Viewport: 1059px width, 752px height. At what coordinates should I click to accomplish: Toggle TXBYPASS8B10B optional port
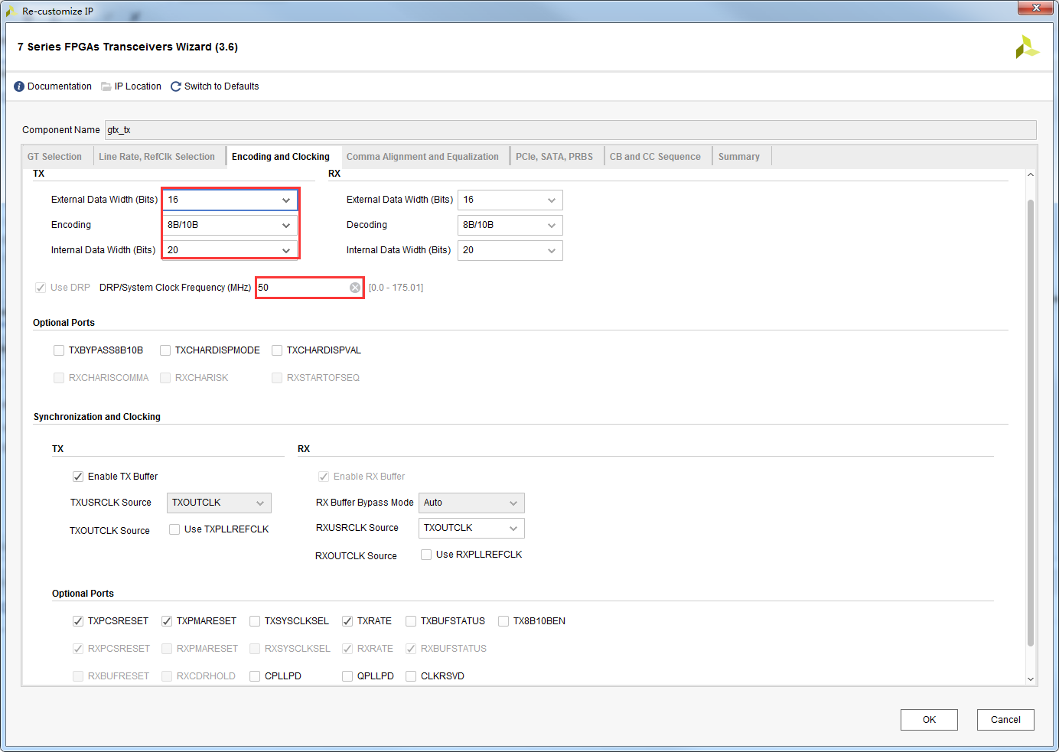[x=59, y=350]
